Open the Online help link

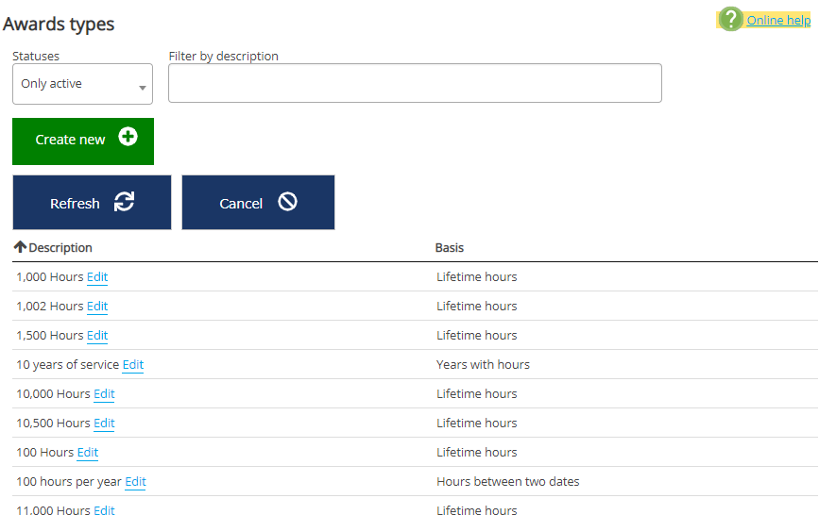[778, 20]
